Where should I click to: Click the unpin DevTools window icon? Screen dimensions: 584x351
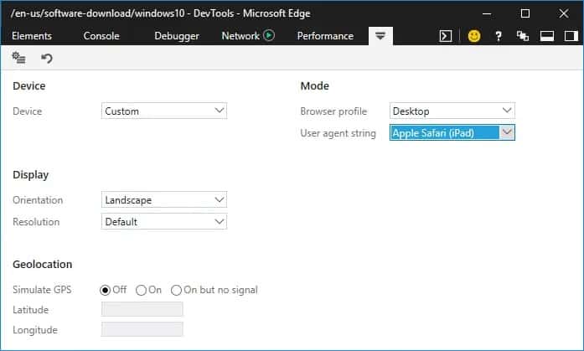[523, 36]
